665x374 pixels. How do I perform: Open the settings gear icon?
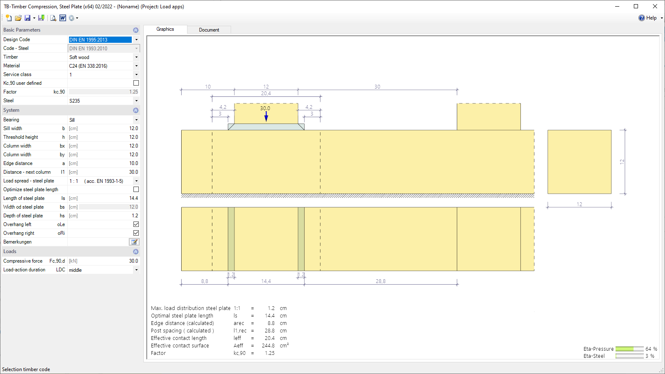[71, 18]
